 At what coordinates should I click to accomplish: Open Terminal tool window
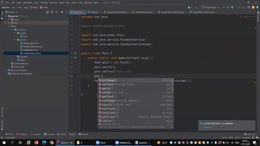tap(49, 134)
